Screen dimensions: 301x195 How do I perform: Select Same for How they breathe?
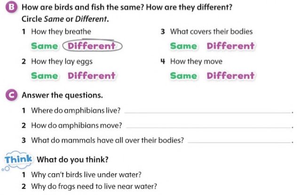pos(45,46)
